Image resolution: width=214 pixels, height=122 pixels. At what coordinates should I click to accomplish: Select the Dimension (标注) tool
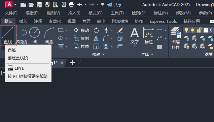[x=149, y=36]
